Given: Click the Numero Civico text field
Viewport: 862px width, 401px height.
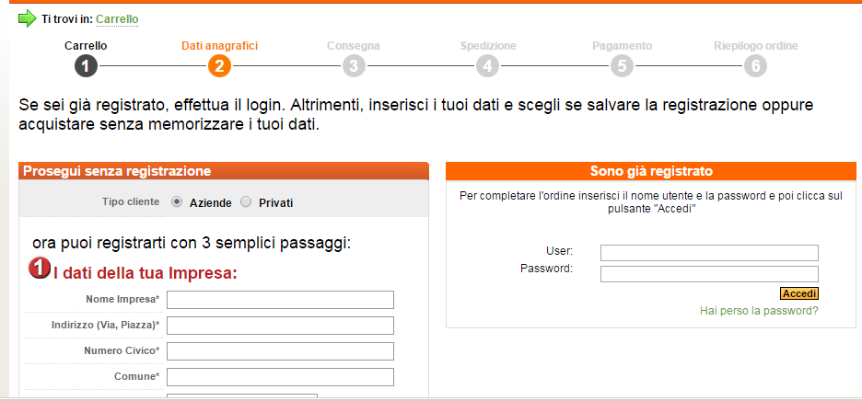Looking at the screenshot, I should tap(280, 351).
